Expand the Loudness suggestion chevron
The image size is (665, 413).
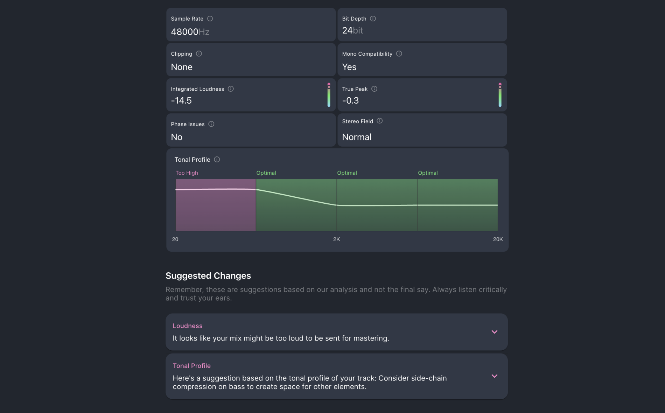494,332
